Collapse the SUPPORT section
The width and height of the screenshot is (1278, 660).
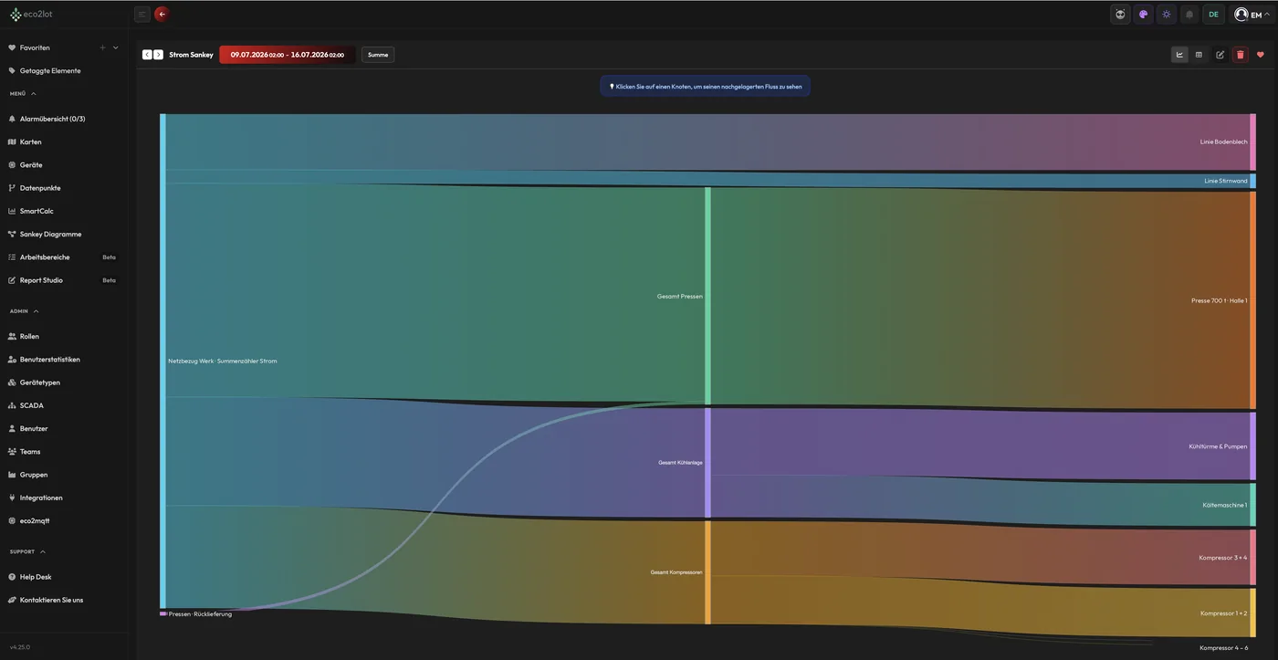pyautogui.click(x=28, y=551)
